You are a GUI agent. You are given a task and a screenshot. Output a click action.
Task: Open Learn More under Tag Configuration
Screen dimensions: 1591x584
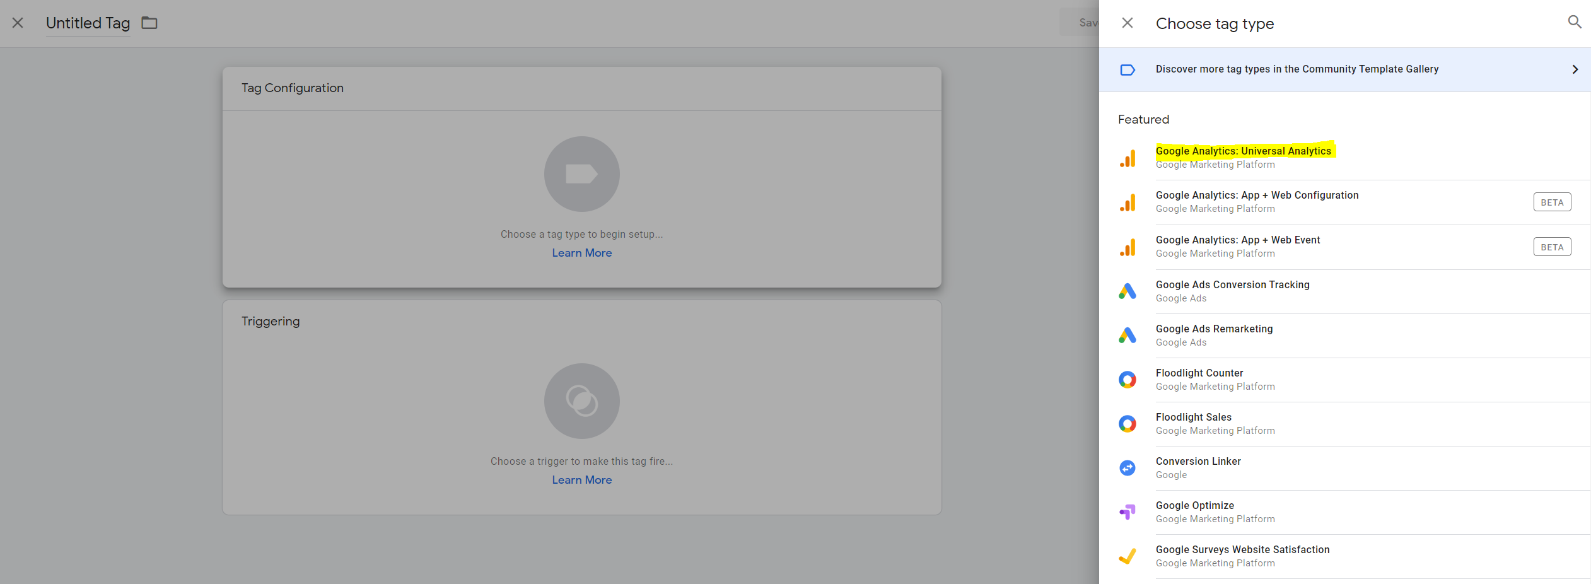[582, 253]
